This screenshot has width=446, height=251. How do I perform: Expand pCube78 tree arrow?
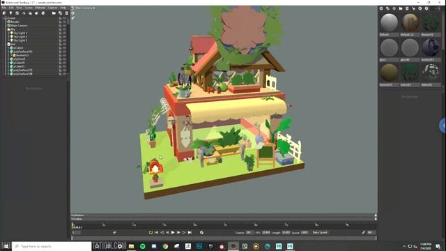pyautogui.click(x=8, y=63)
